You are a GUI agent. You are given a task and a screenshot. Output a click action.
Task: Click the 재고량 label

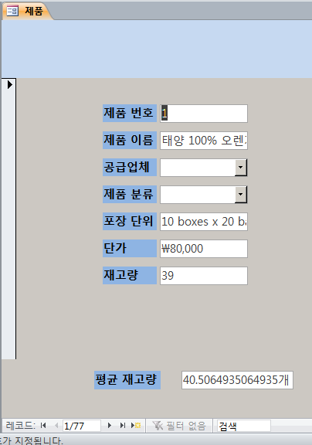pos(130,275)
